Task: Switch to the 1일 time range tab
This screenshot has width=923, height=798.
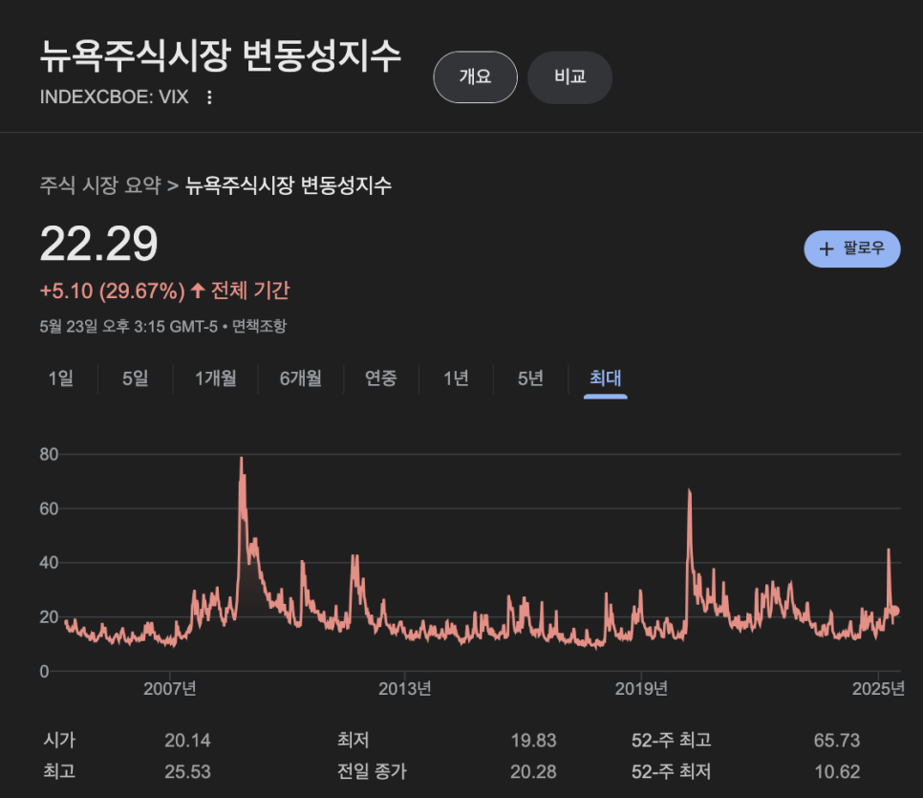Action: (x=60, y=378)
